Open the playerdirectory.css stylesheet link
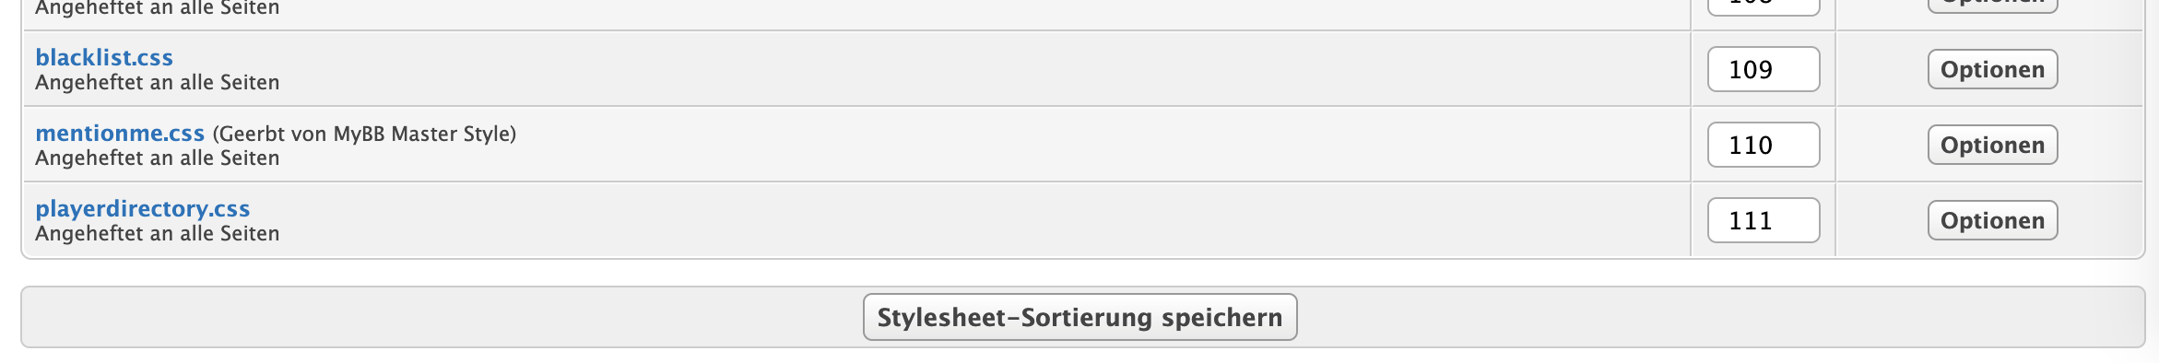Screen dimensions: 2159x363 pyautogui.click(x=143, y=208)
